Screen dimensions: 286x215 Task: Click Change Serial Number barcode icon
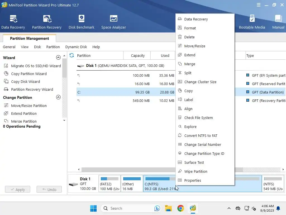pos(180,144)
